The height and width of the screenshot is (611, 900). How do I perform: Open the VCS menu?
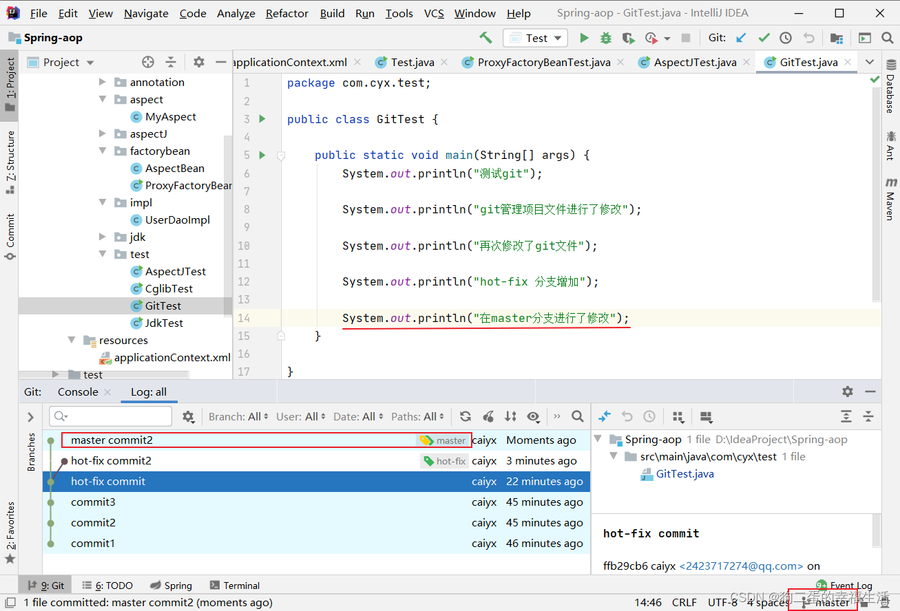[x=434, y=13]
